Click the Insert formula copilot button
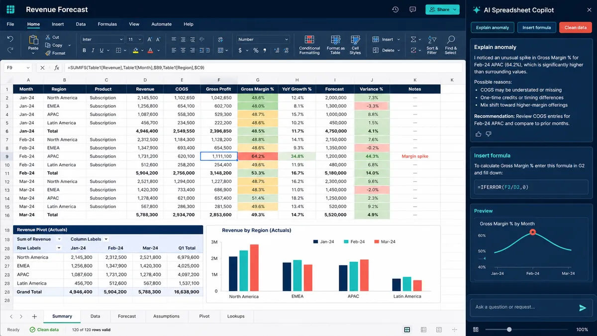Image resolution: width=597 pixels, height=336 pixels. click(536, 27)
